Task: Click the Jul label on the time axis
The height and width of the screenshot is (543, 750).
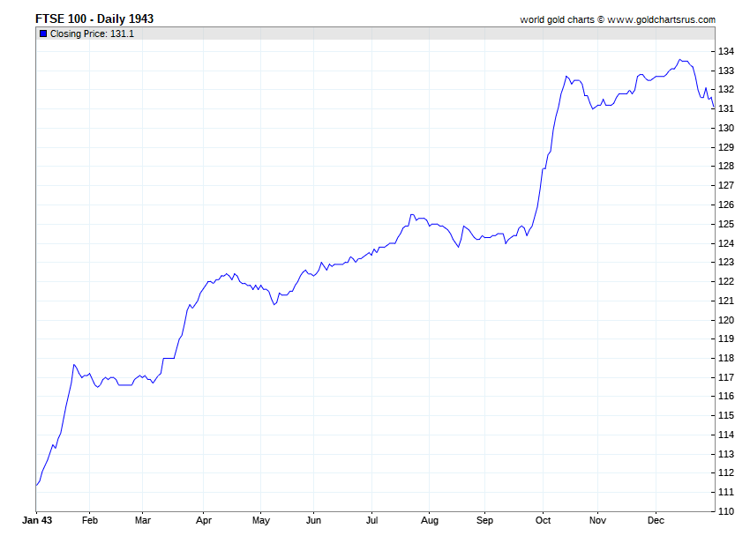Action: click(371, 520)
